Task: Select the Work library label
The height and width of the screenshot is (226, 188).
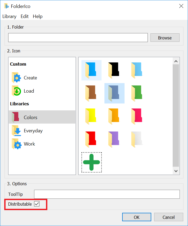Action: tap(29, 144)
